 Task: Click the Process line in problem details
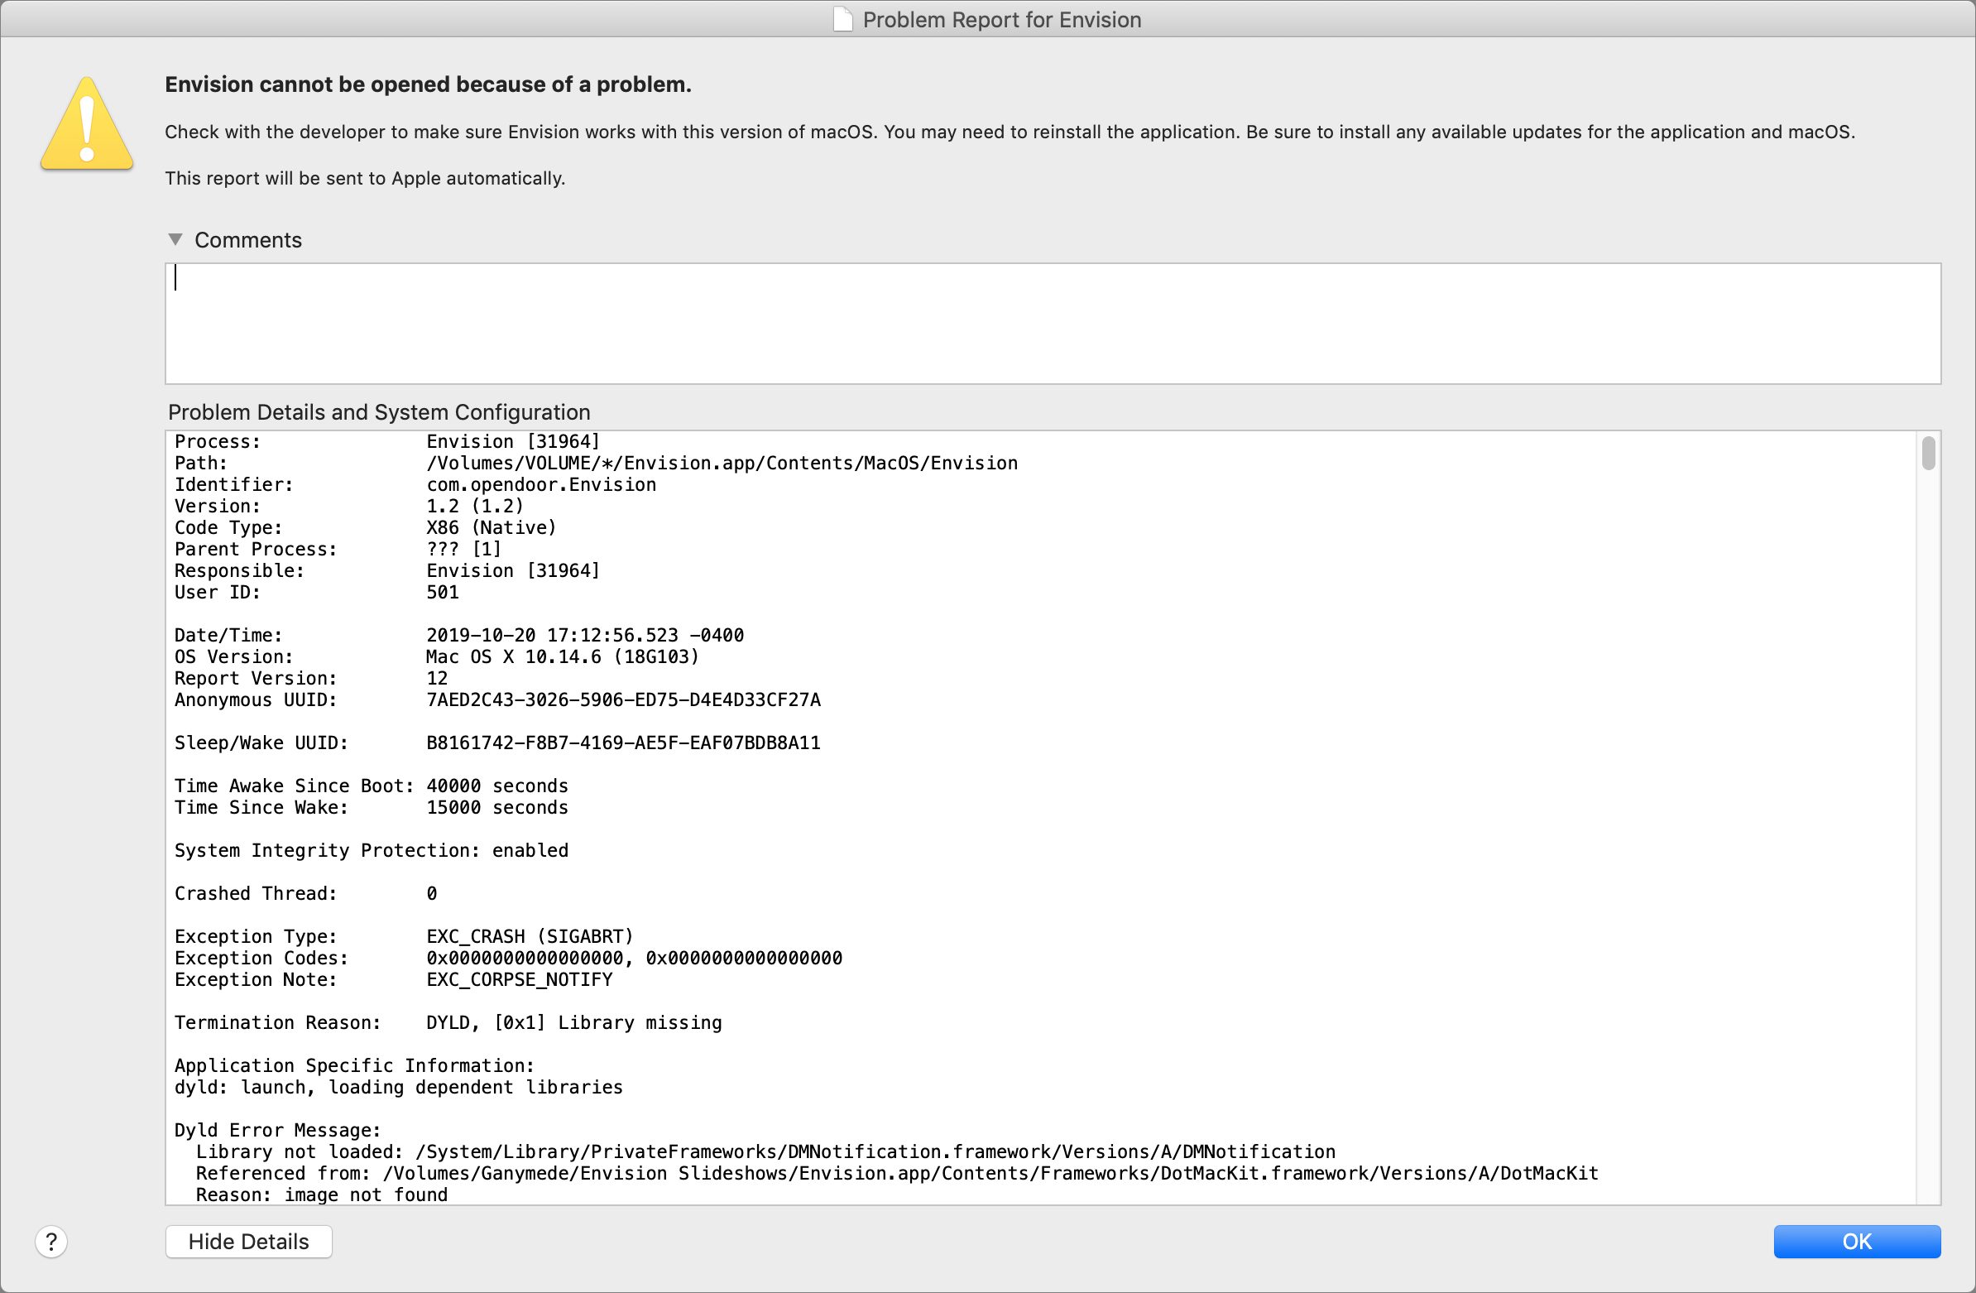tap(387, 442)
